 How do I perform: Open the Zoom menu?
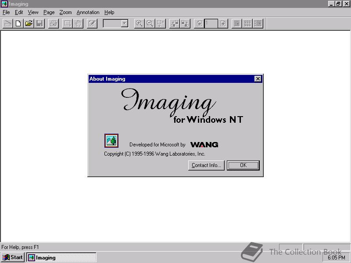(65, 12)
